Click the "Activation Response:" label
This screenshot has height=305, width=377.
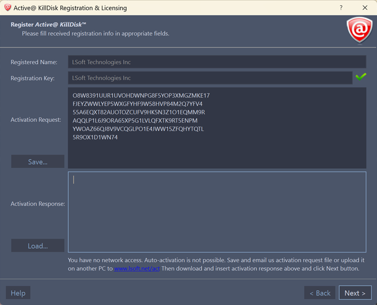pos(38,204)
